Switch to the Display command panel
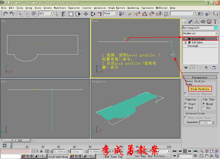The width and height of the screenshot is (220, 159). coord(209,21)
